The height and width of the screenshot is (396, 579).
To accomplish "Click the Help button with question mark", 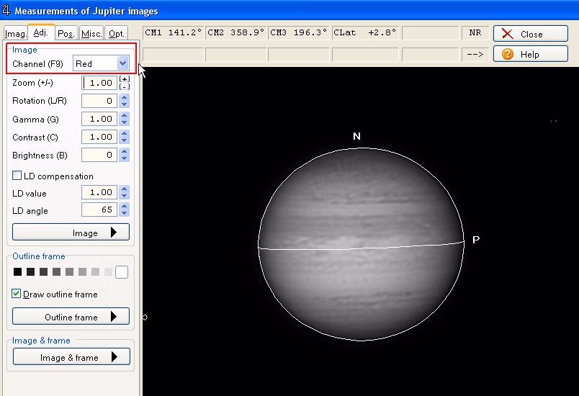I will [530, 54].
